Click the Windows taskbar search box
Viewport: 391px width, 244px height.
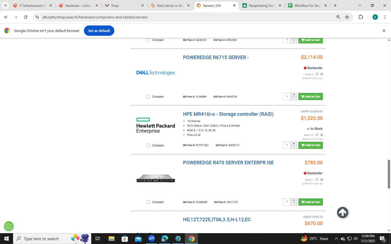52,239
